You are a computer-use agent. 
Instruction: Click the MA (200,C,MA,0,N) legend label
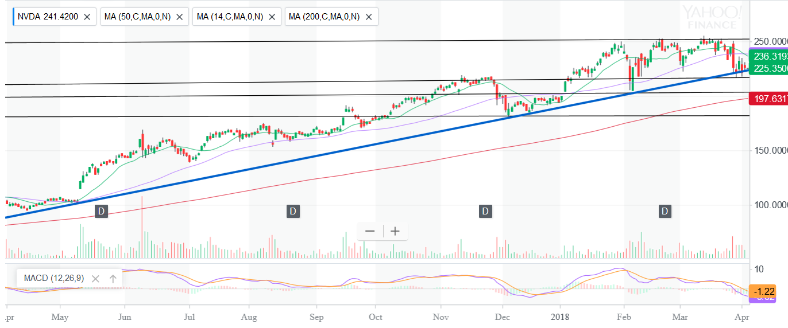[324, 17]
